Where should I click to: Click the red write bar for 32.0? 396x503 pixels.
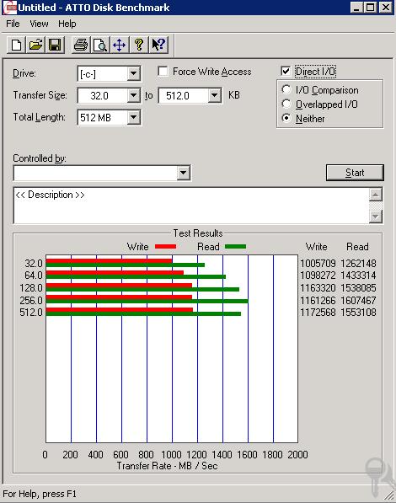109,261
